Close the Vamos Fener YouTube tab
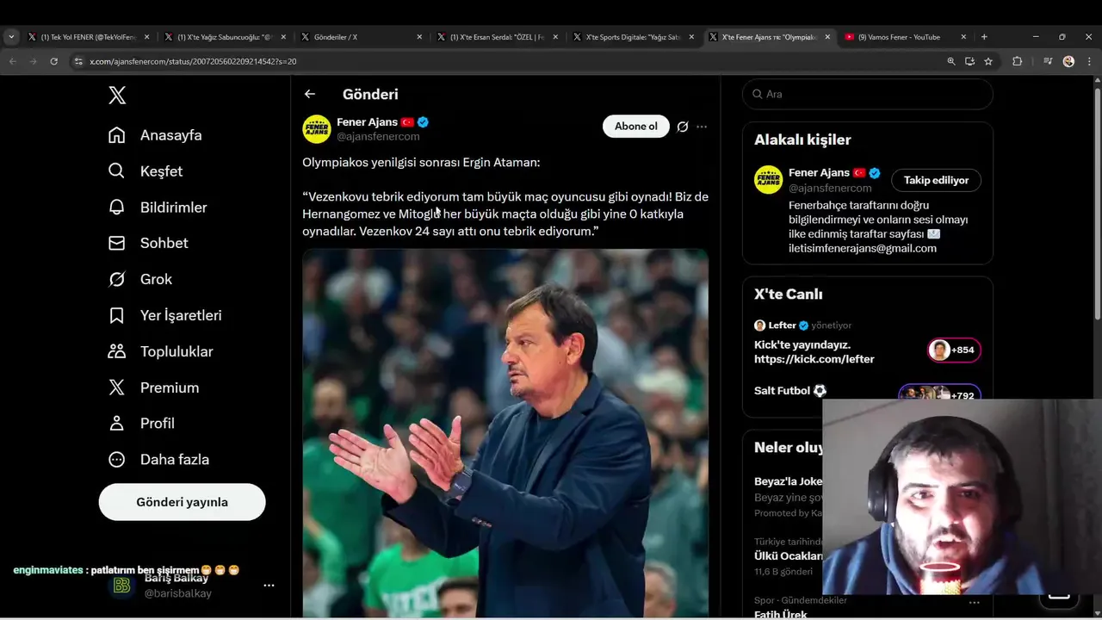Viewport: 1102px width, 620px height. click(963, 37)
